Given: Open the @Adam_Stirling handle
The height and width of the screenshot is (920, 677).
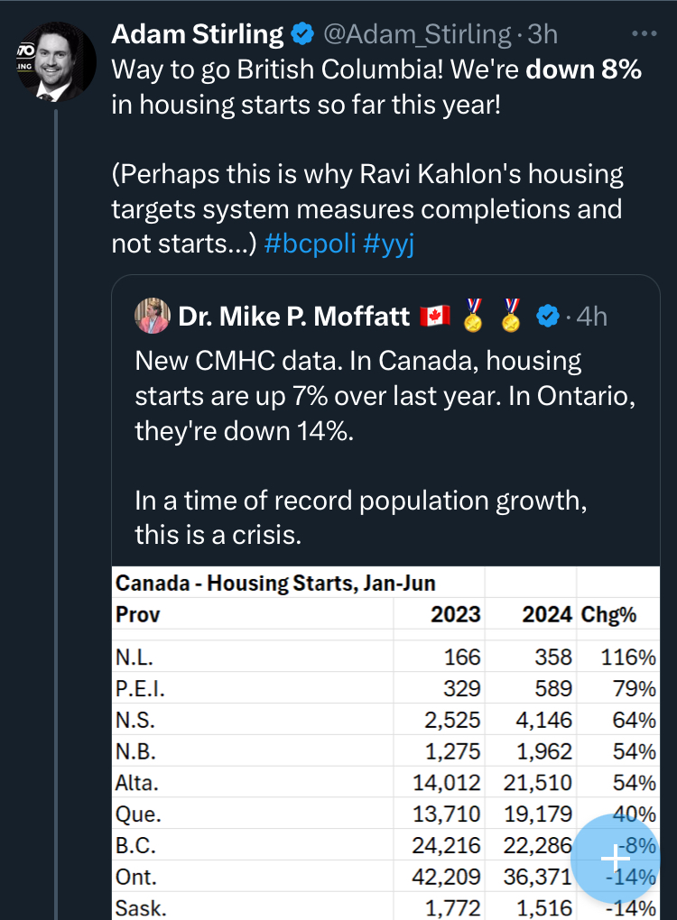Looking at the screenshot, I should (417, 34).
